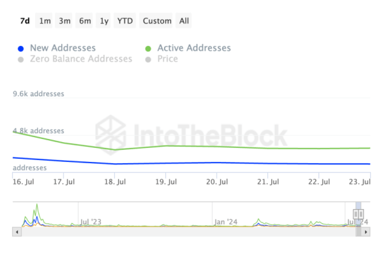The height and width of the screenshot is (255, 383).
Task: Toggle the New Addresses series
Action: (x=62, y=48)
